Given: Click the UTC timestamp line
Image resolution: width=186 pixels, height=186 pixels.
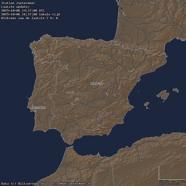Looking at the screenshot, I should coord(23,11).
